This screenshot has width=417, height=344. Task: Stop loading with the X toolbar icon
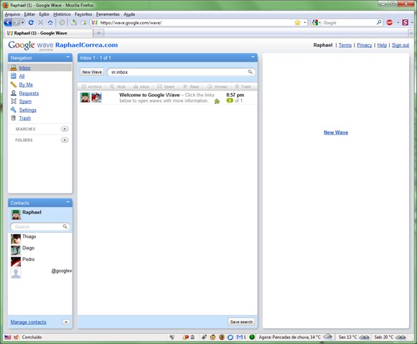click(x=40, y=23)
